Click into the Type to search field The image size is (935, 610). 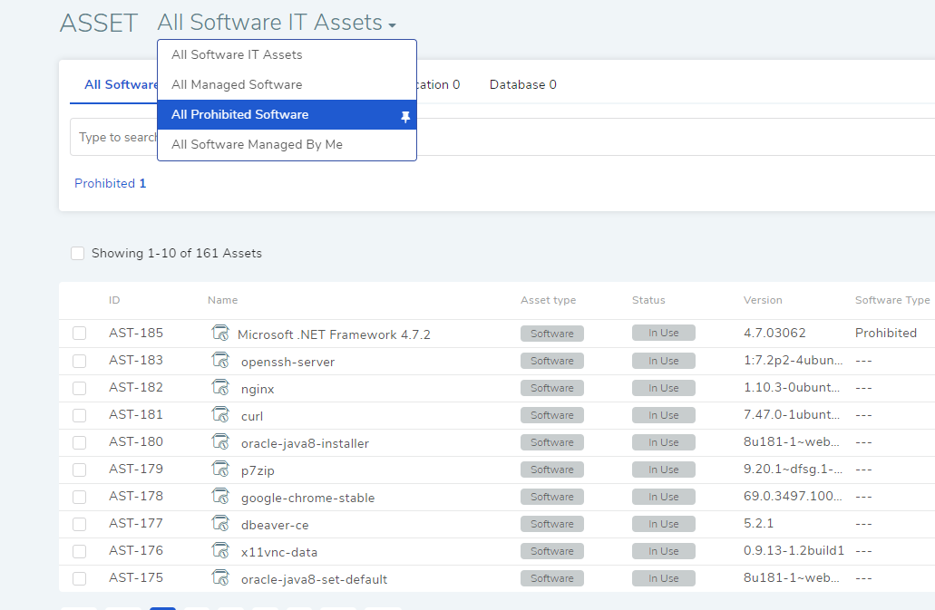click(502, 137)
